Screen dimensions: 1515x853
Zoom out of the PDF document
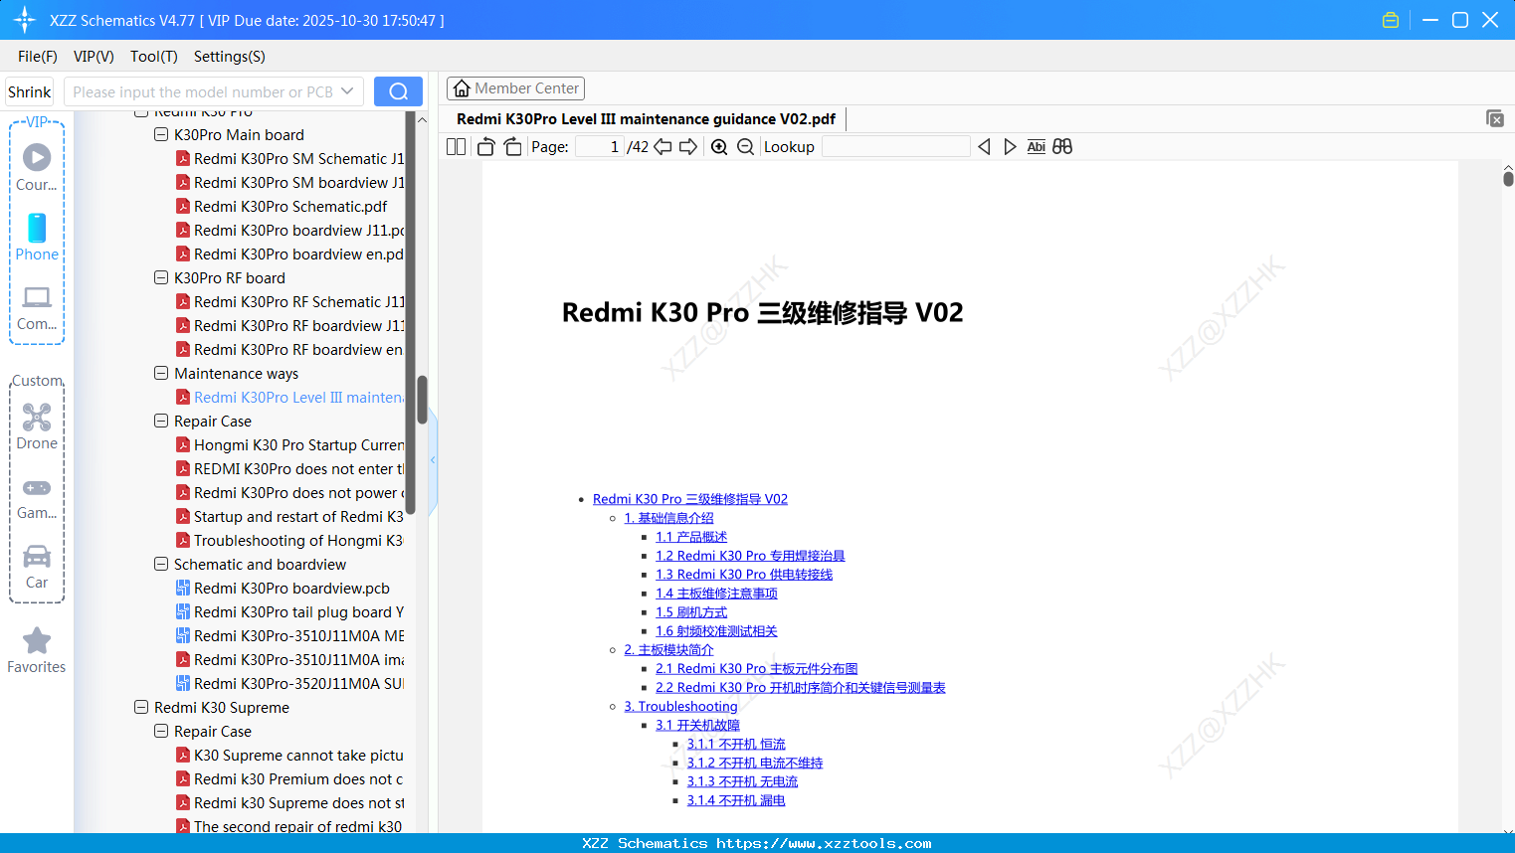745,146
